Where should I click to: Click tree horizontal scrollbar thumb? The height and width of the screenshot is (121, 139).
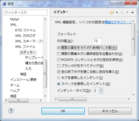coord(19,100)
